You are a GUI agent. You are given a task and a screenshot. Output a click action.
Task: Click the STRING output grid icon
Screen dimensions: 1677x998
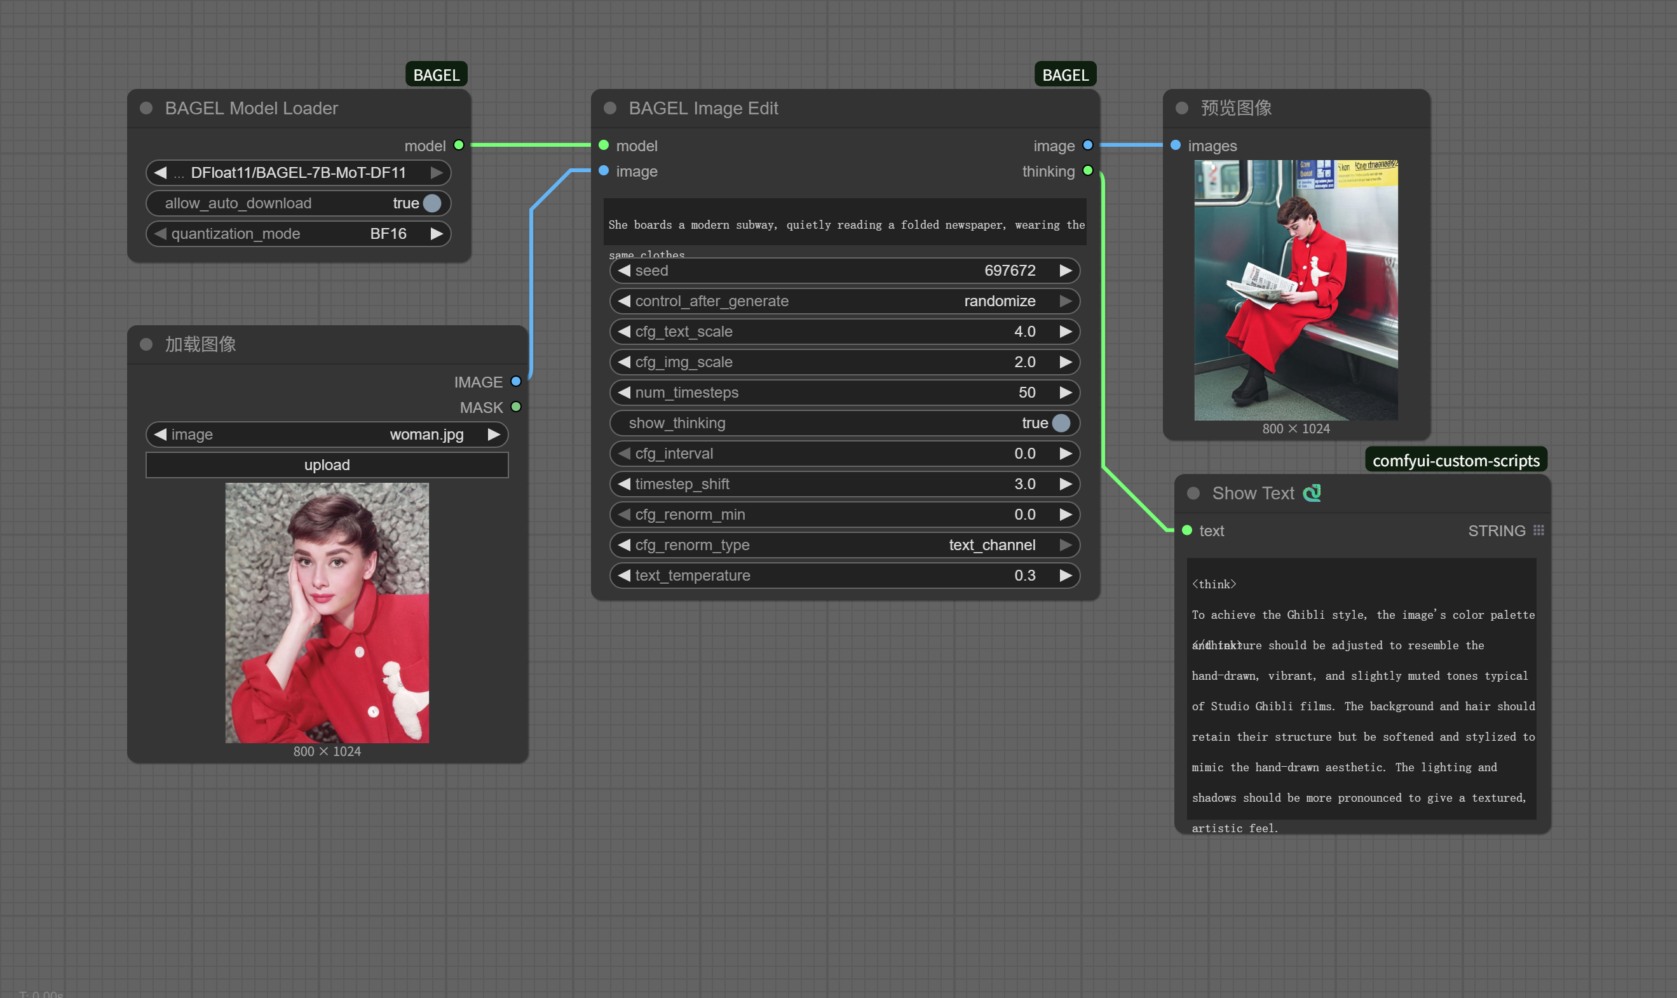1538,530
